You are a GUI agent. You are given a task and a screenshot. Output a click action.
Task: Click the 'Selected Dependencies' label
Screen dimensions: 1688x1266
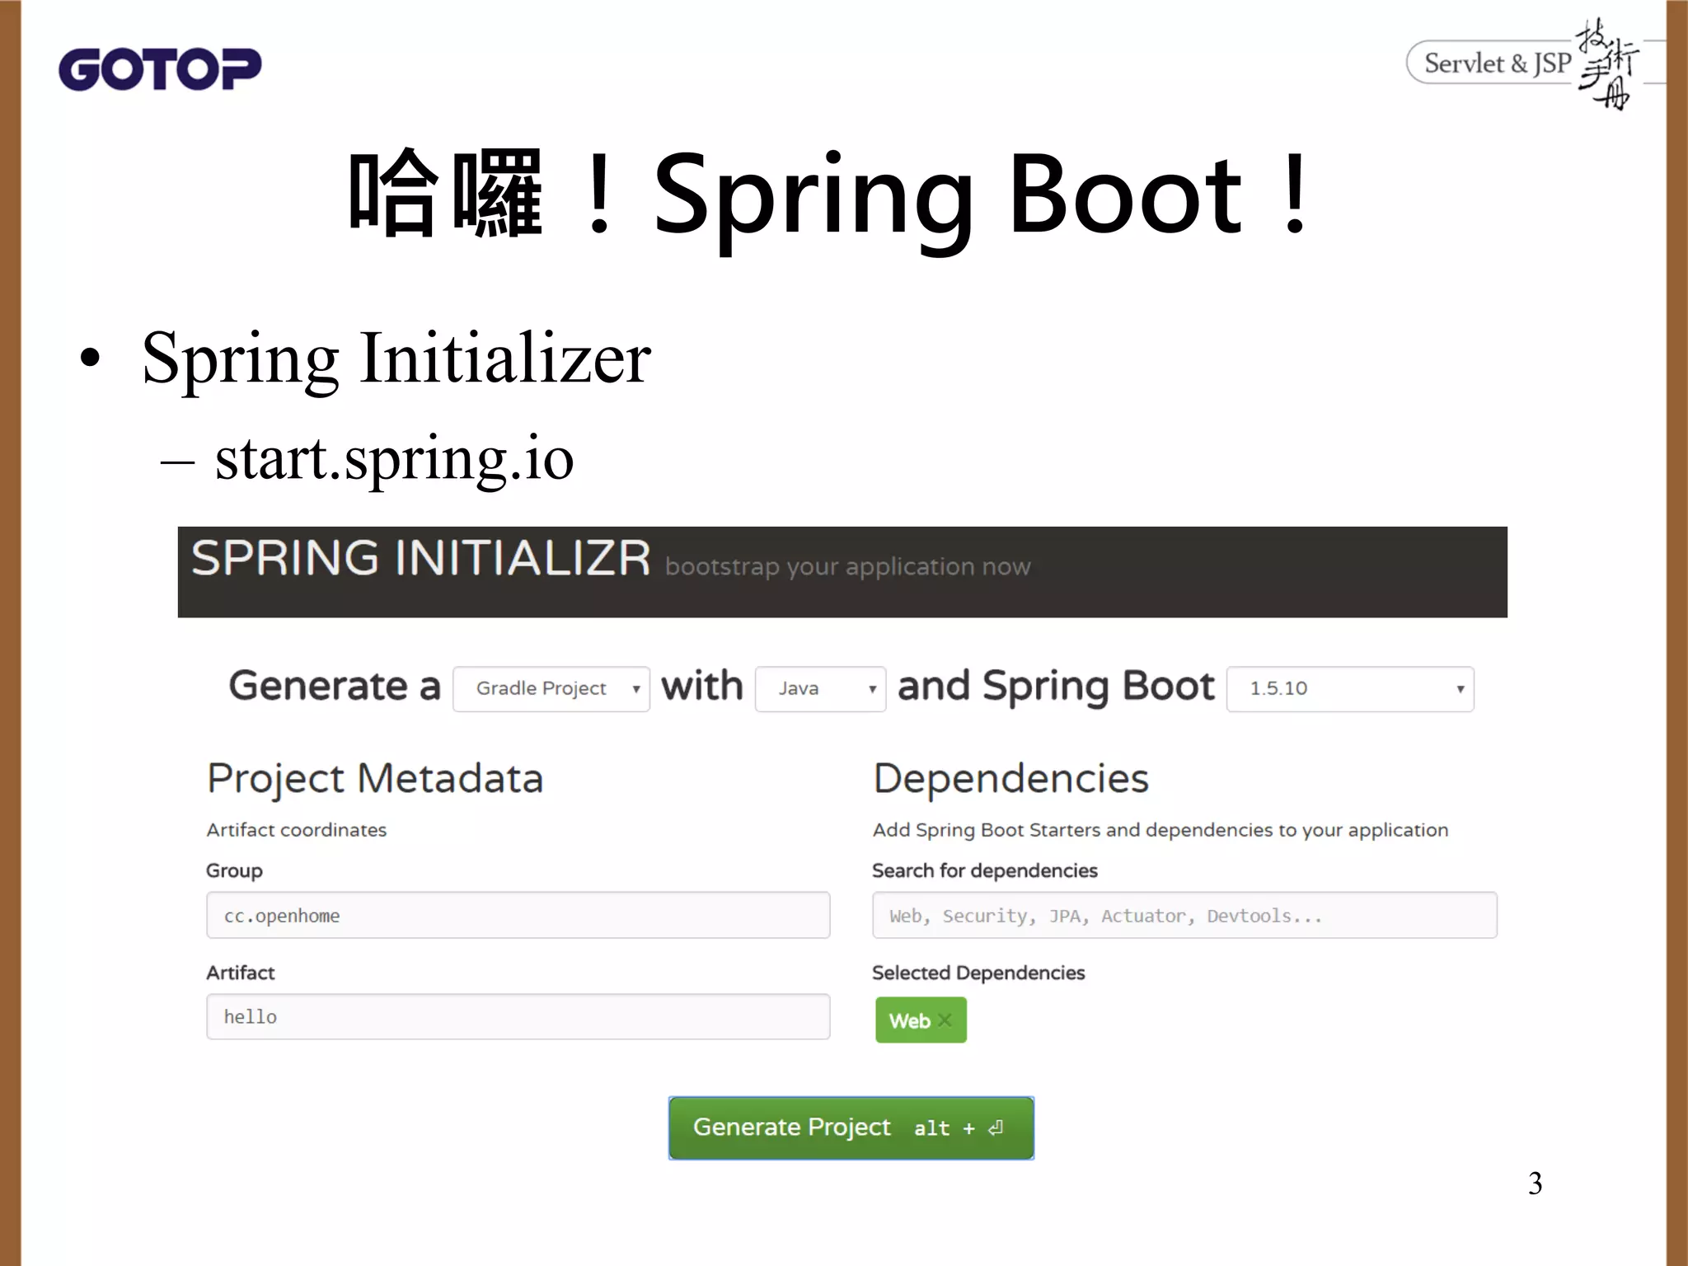coord(978,973)
